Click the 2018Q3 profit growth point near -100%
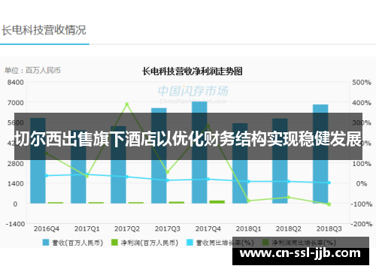376x272 pixels. pyautogui.click(x=329, y=204)
